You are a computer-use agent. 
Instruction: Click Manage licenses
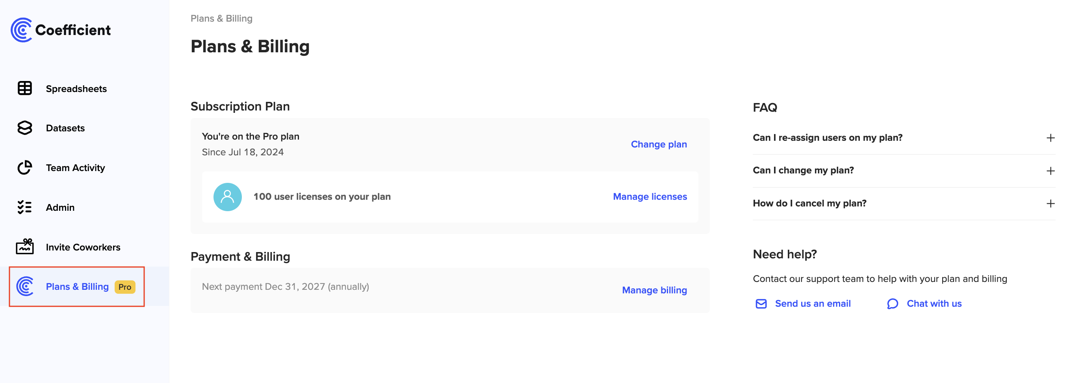(650, 196)
